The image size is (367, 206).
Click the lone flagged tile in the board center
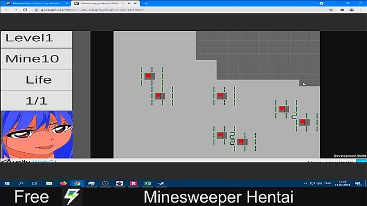222,96
